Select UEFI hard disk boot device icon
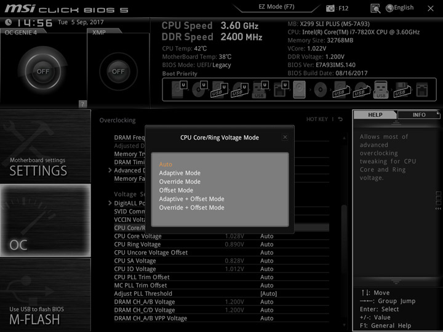Screen dimensions: 443x332 point(179,90)
